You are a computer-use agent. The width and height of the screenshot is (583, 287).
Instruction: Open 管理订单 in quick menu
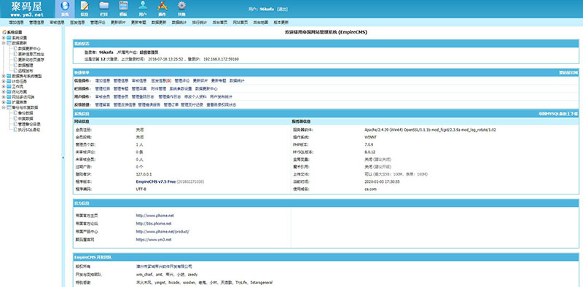[171, 105]
